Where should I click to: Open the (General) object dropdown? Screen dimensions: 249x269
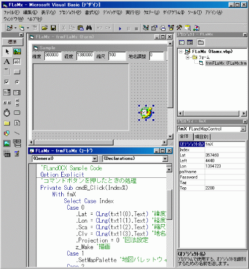click(95, 159)
